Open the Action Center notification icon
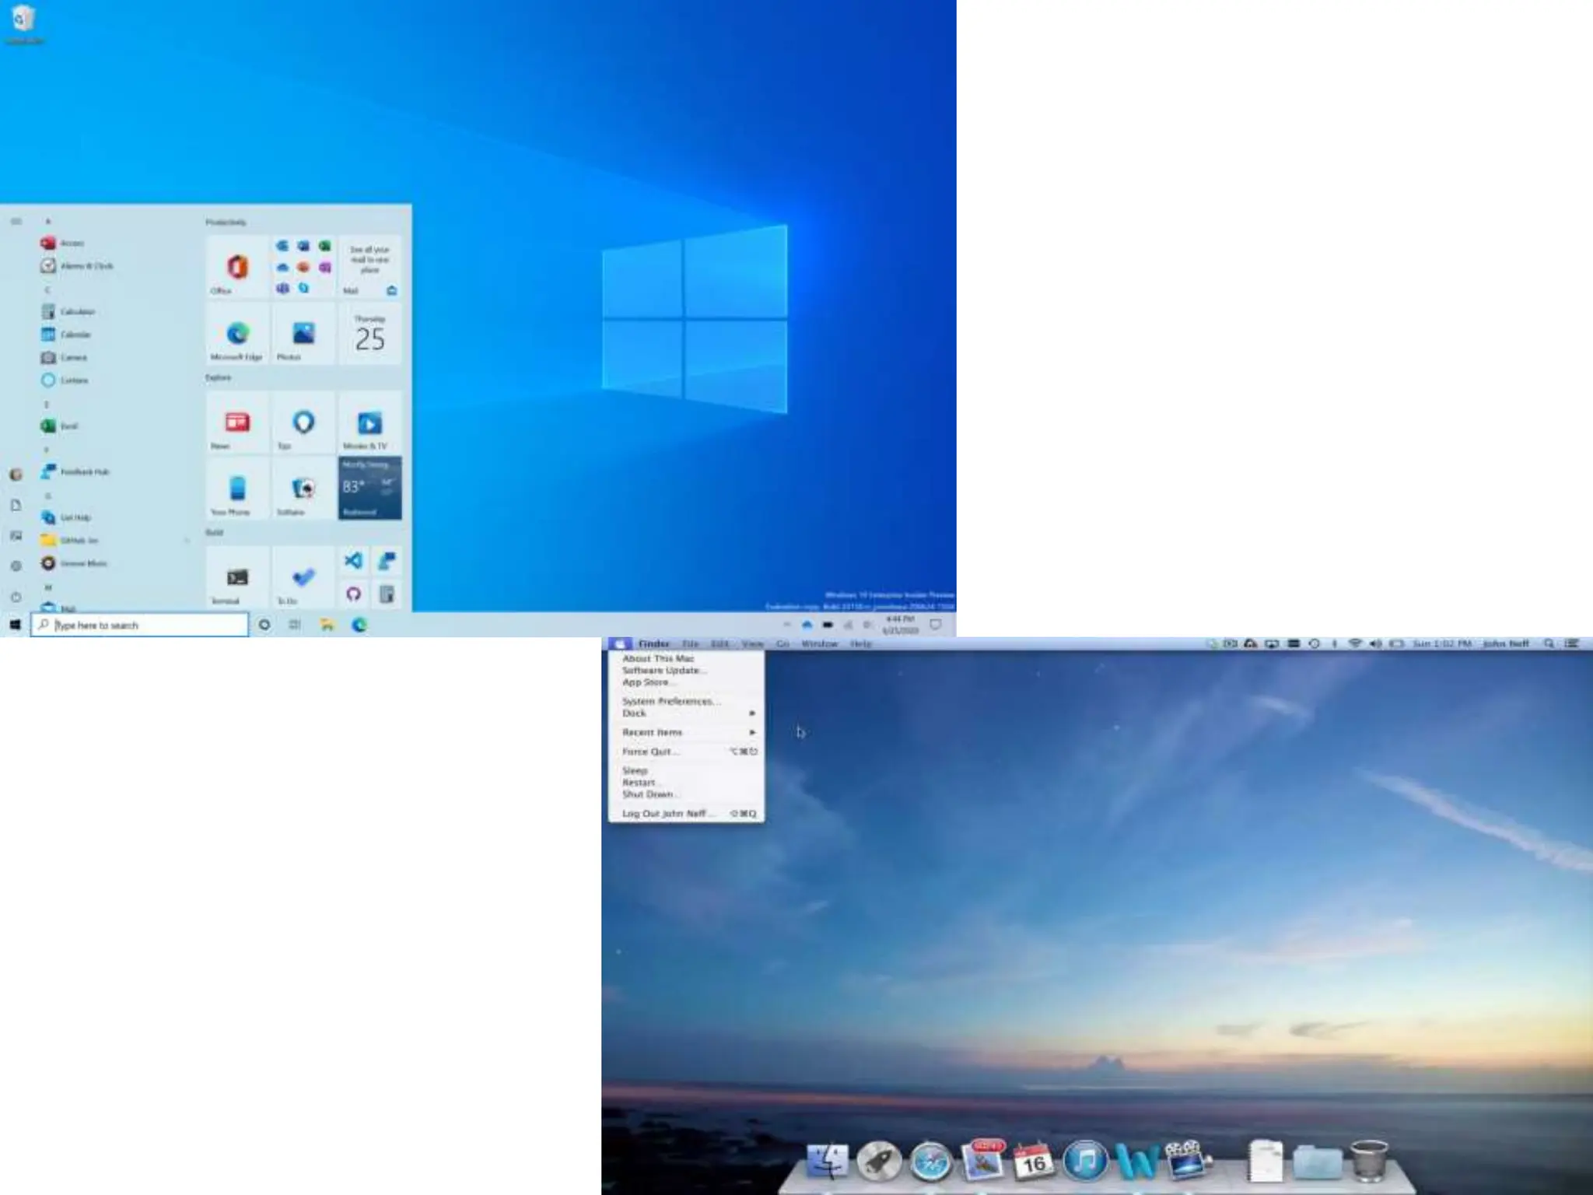The image size is (1593, 1195). click(x=937, y=625)
